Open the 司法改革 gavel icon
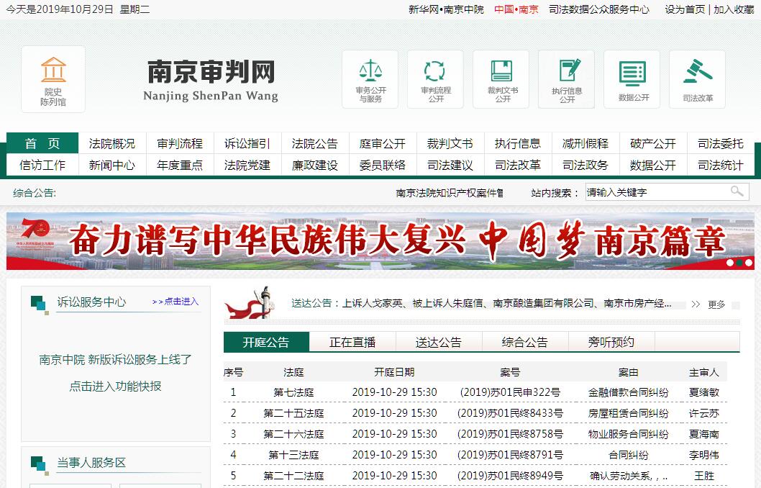761x488 pixels. pos(698,78)
